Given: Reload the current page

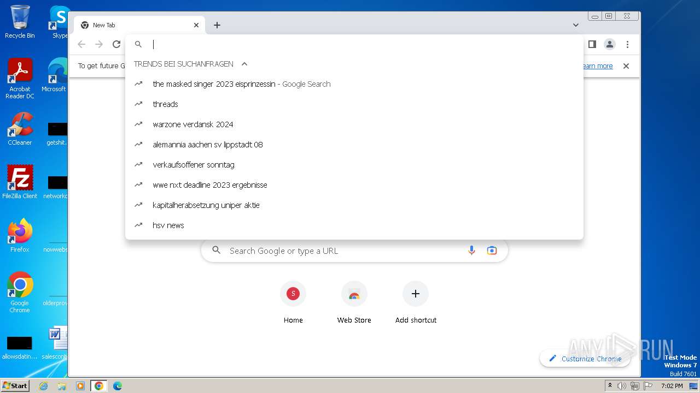Looking at the screenshot, I should 116,44.
